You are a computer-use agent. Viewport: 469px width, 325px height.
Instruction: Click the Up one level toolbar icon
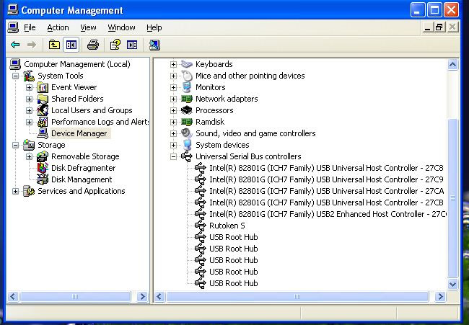click(x=54, y=45)
